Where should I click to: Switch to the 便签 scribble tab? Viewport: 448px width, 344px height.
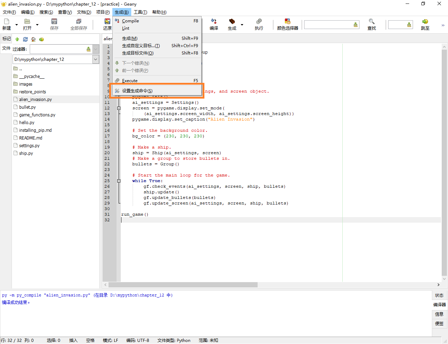click(x=439, y=324)
